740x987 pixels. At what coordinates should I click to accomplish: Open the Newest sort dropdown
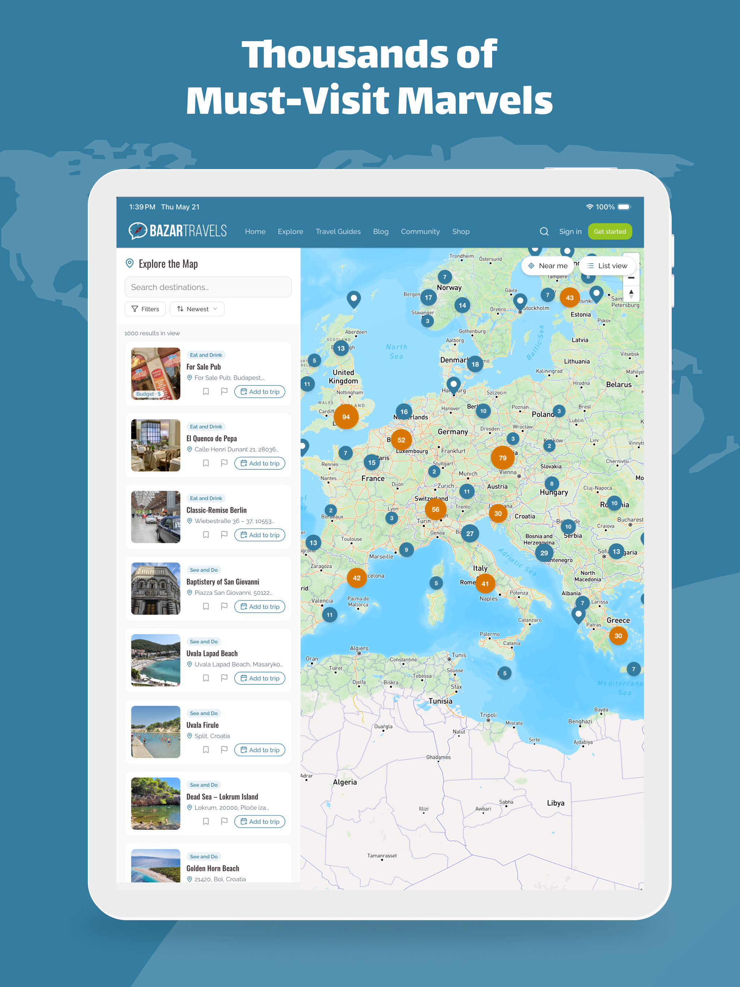(x=197, y=309)
